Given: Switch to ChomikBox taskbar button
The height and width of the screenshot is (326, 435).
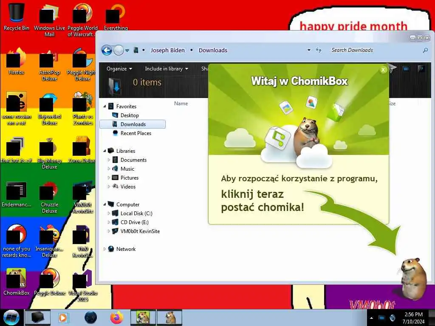Looking at the screenshot, I should point(143,318).
